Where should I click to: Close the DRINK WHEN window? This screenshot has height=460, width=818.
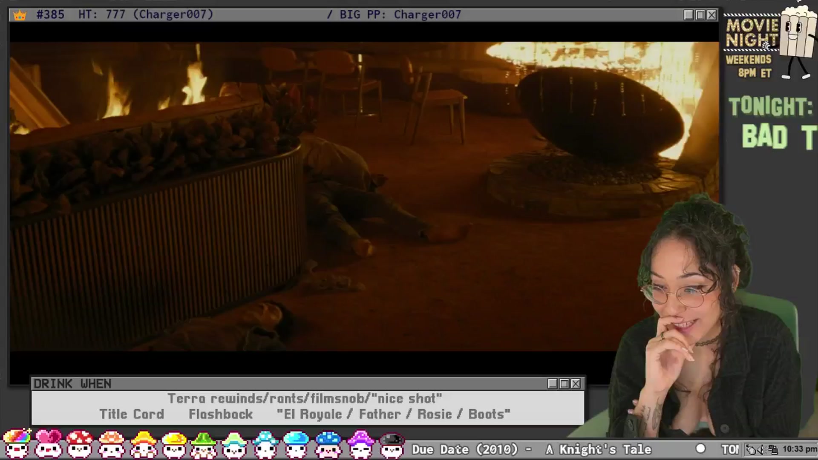click(576, 384)
